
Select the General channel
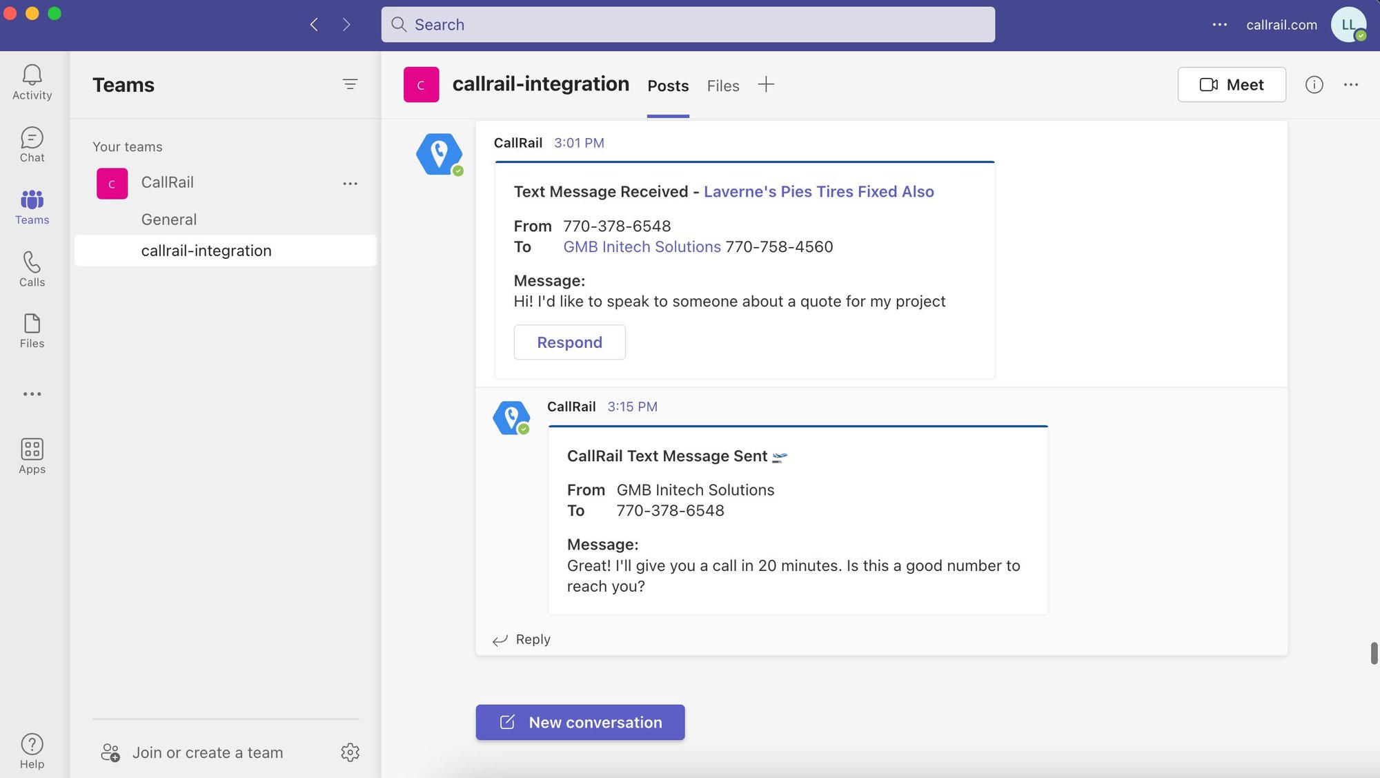pyautogui.click(x=169, y=220)
